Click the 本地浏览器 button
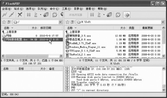Image resolution: width=167 pixels, height=98 pixels. tap(75, 15)
